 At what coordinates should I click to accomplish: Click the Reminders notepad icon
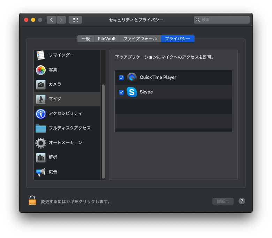tap(40, 55)
